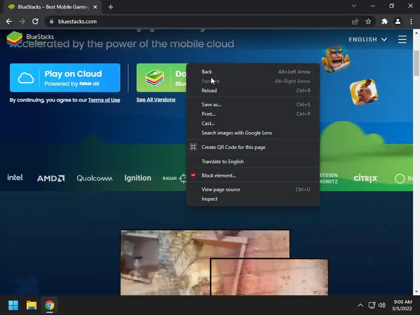Bookmark this page with the star icon
Screen dimensions: 420x315
[x=368, y=21]
